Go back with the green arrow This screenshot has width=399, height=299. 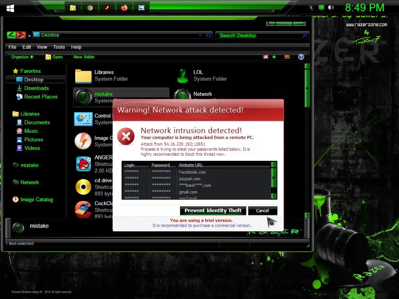[x=11, y=35]
